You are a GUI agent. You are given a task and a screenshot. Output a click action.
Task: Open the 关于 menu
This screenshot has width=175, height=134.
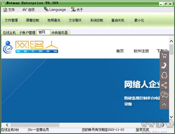pyautogui.click(x=77, y=10)
